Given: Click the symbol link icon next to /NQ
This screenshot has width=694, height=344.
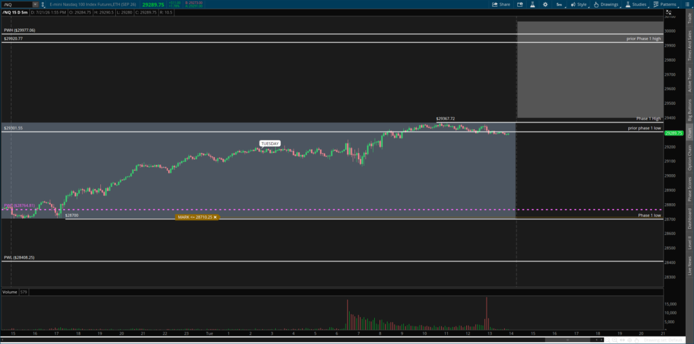Looking at the screenshot, I should (x=43, y=5).
